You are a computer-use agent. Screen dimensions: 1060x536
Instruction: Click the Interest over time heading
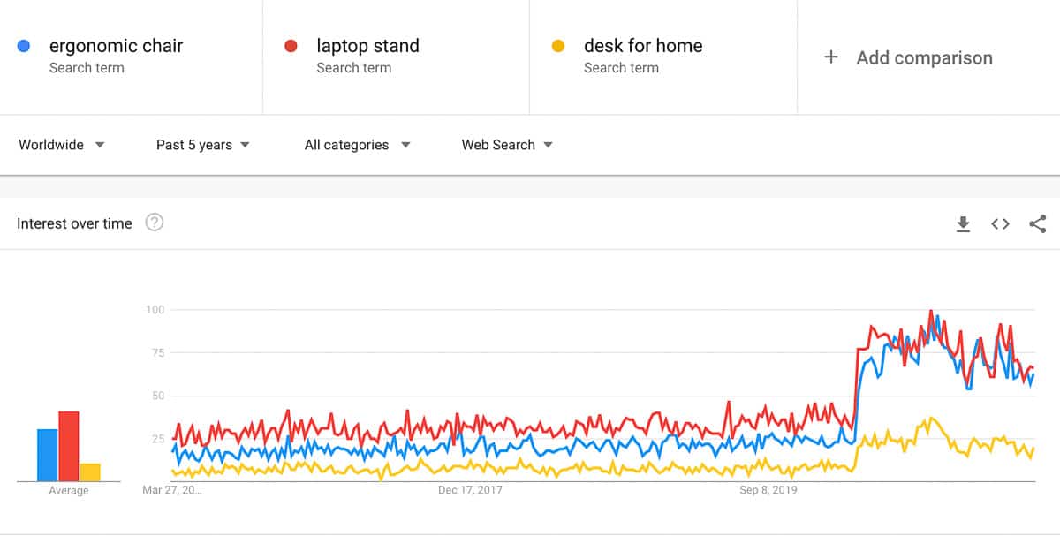(74, 223)
